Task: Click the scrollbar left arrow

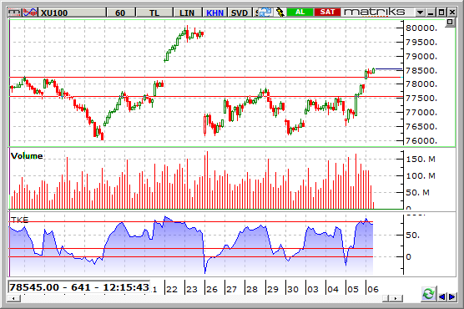Action: [x=14, y=299]
